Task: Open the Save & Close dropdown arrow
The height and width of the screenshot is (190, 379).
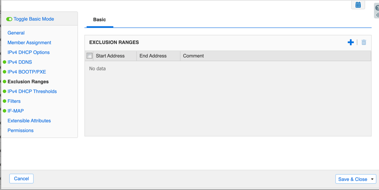Action: coord(372,179)
